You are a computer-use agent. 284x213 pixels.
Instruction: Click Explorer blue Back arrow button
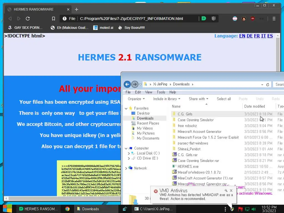(x=127, y=84)
